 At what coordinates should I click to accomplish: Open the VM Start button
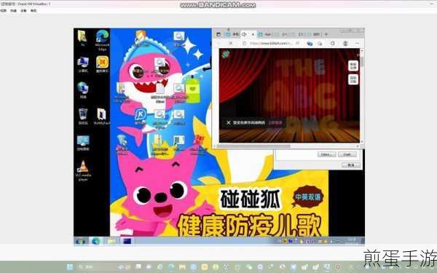tap(80, 241)
